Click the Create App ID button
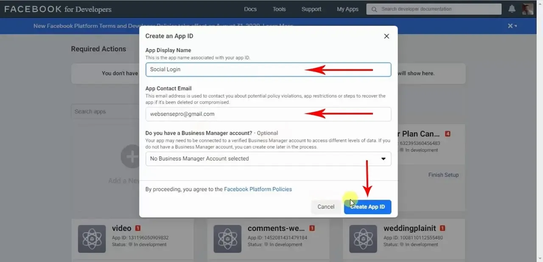543x262 pixels. coord(367,207)
